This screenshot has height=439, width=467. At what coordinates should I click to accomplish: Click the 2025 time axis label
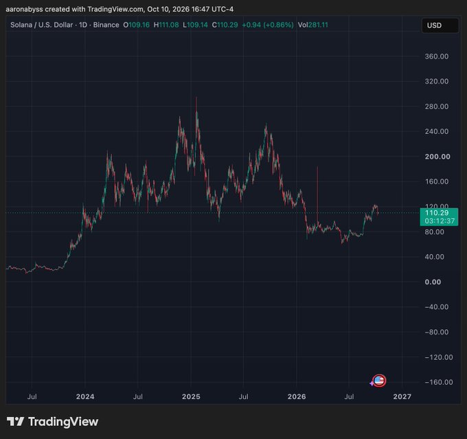pyautogui.click(x=191, y=396)
